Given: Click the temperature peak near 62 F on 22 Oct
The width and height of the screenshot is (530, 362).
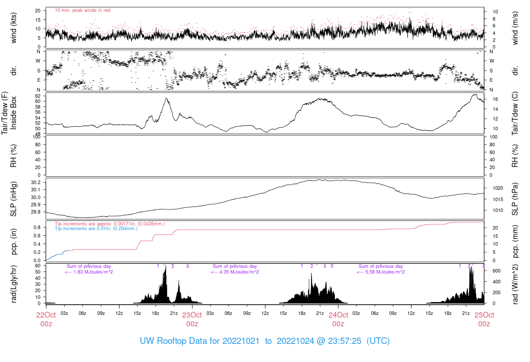Looking at the screenshot, I should click(166, 98).
